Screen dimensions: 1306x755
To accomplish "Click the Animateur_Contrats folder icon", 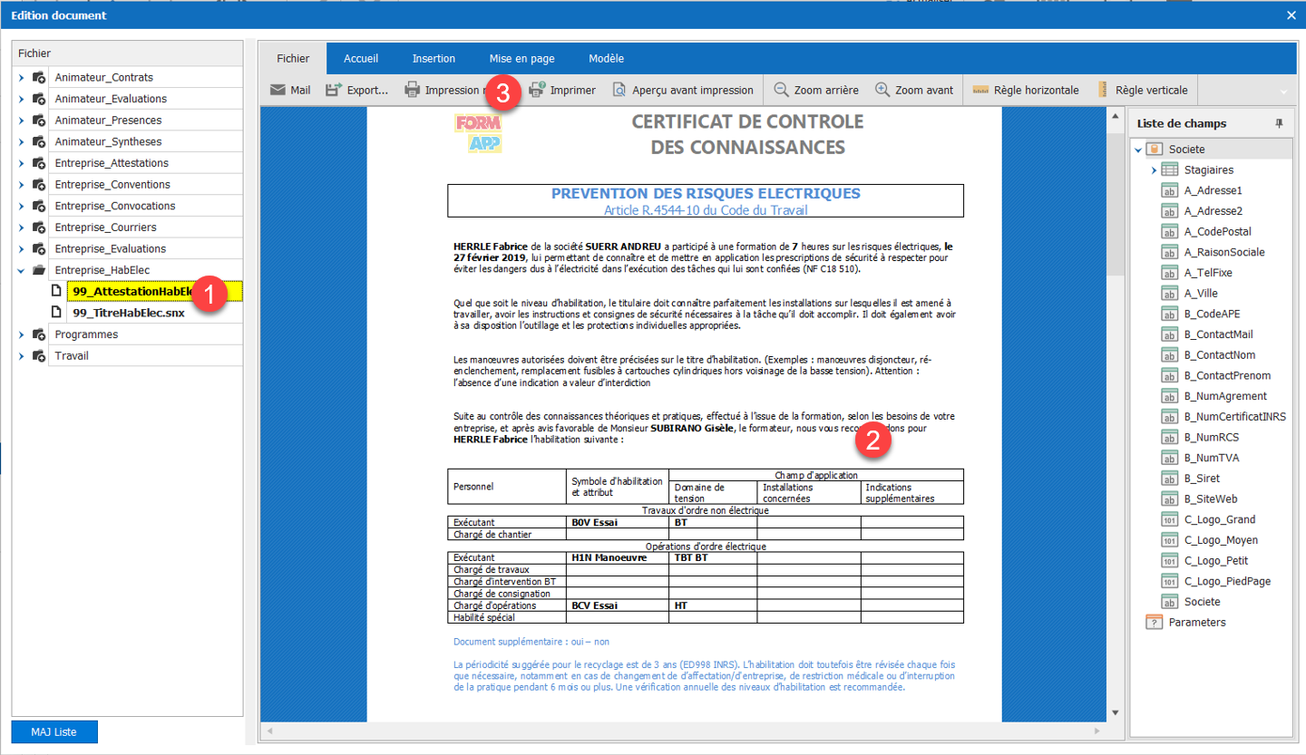I will click(x=39, y=78).
